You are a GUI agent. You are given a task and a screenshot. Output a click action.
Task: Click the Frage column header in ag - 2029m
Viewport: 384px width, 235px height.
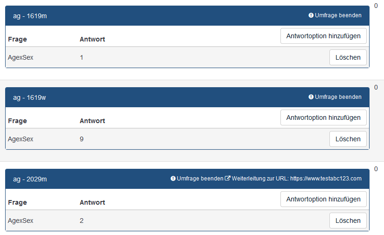pos(17,202)
